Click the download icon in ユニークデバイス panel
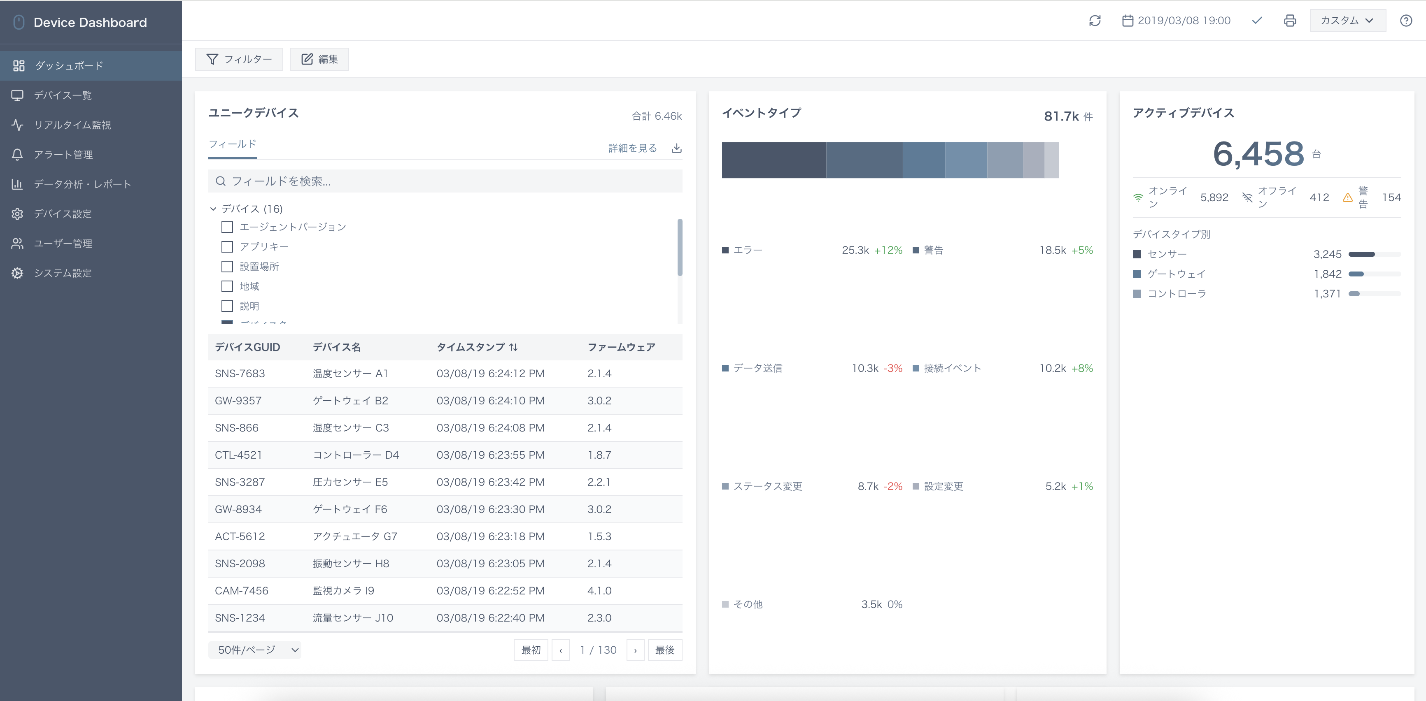Viewport: 1426px width, 701px height. point(676,148)
